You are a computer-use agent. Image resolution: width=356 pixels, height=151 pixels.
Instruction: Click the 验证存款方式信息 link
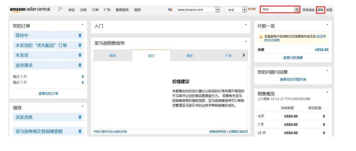coord(295,38)
